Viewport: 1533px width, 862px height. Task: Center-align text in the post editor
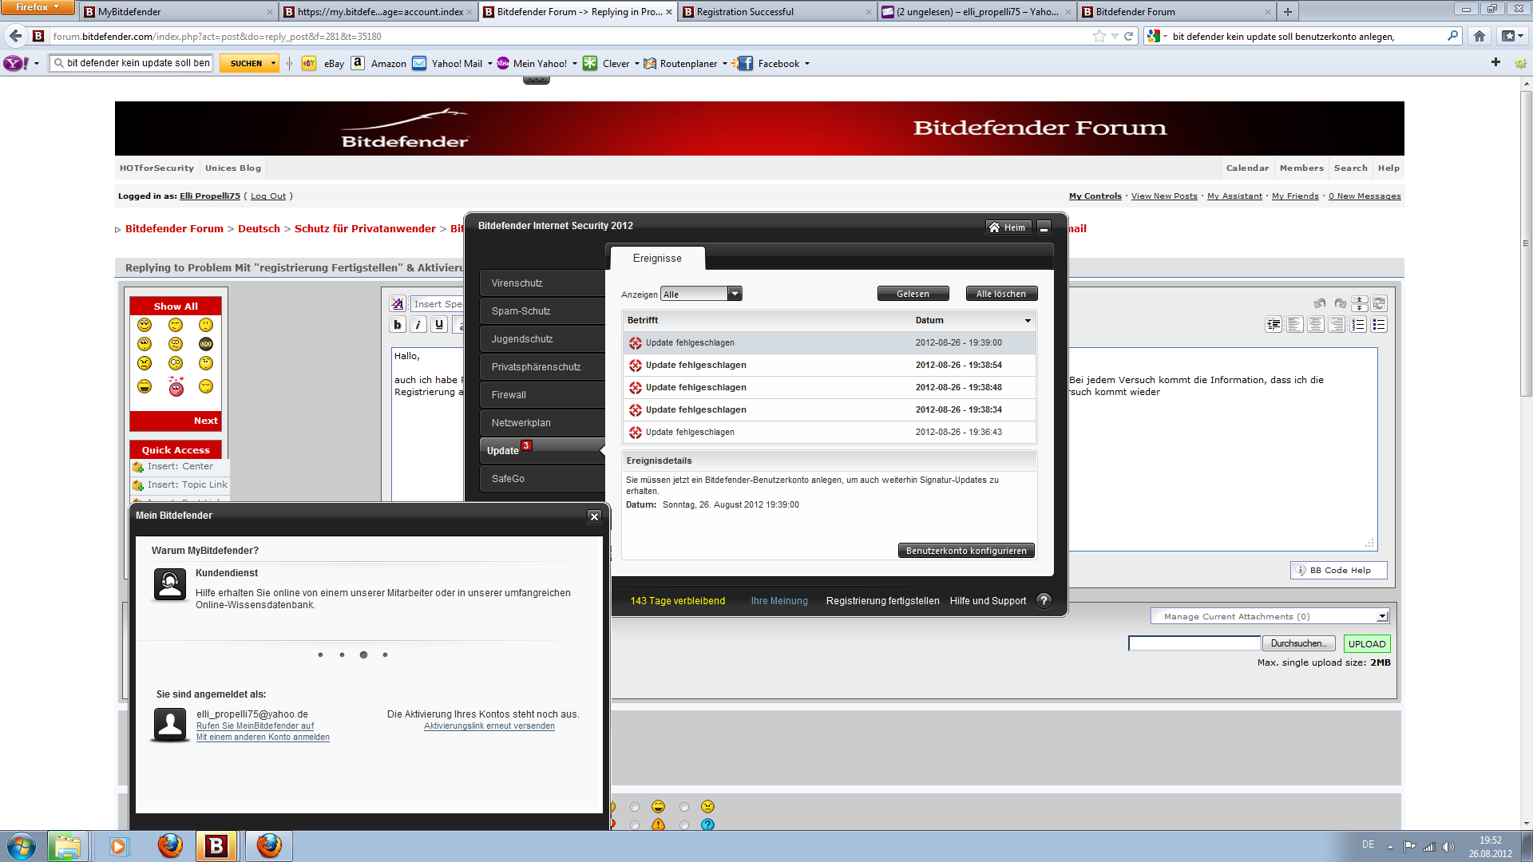click(1315, 324)
